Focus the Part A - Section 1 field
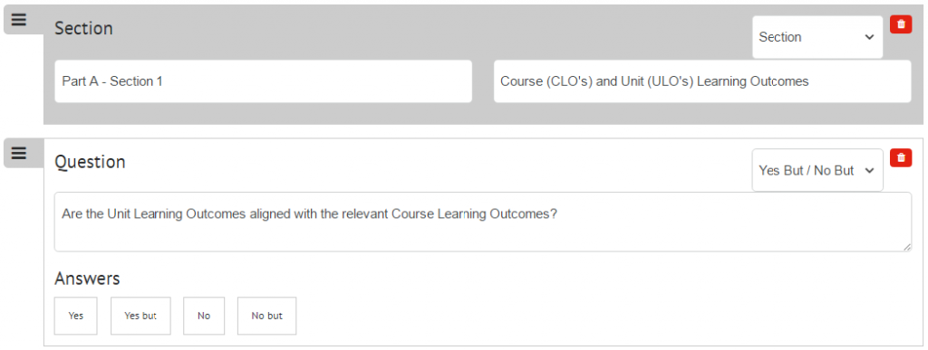The height and width of the screenshot is (350, 928). [264, 81]
